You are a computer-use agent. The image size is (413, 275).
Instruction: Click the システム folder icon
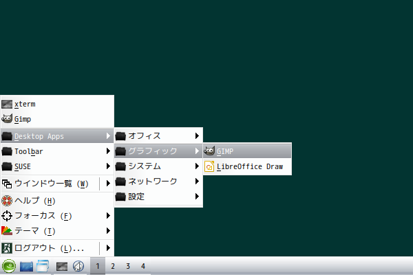pos(120,166)
